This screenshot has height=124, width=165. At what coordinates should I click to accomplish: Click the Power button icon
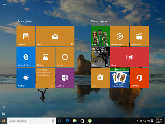pyautogui.click(x=4, y=106)
